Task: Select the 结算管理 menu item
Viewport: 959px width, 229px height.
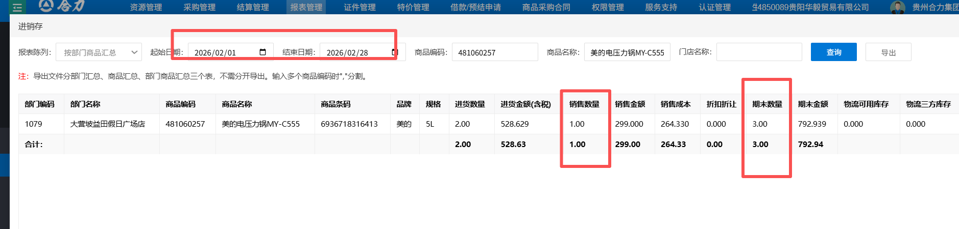Action: coord(253,7)
